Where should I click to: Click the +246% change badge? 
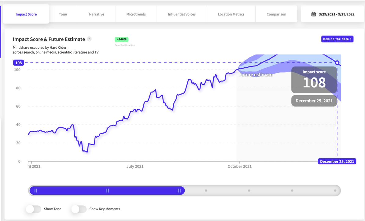(x=121, y=39)
